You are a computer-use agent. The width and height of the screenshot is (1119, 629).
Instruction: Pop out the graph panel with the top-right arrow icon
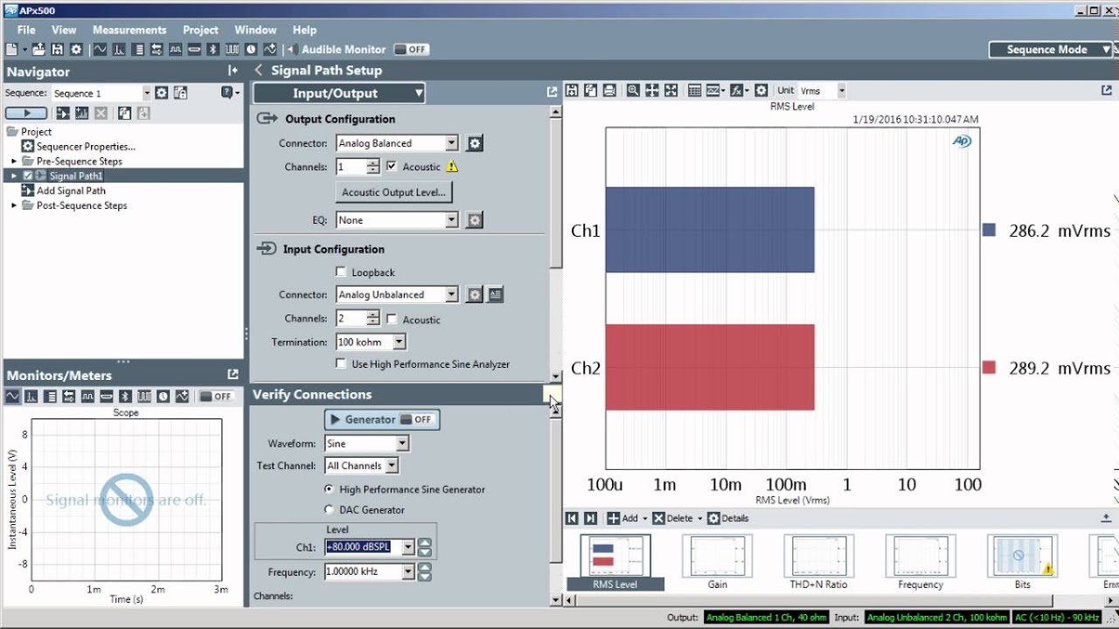(x=1106, y=90)
